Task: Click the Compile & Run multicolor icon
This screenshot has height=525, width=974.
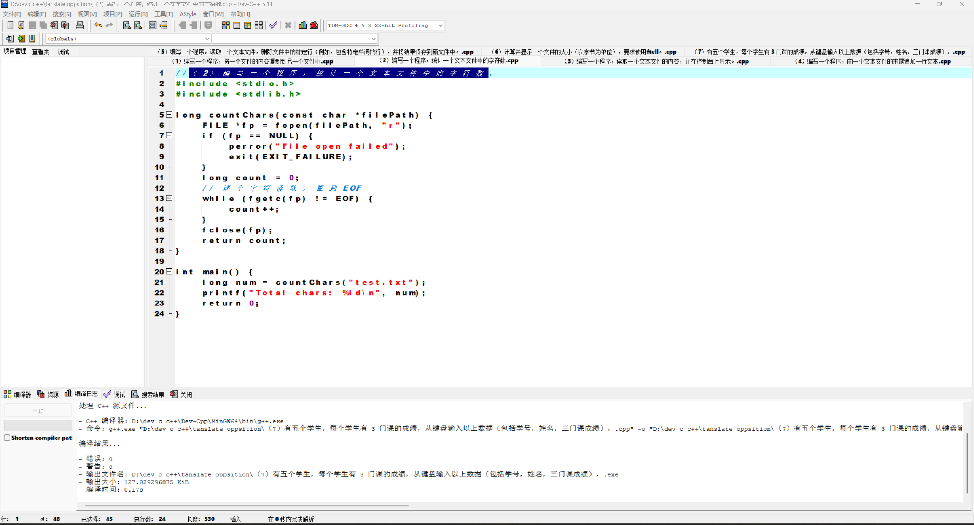Action: click(248, 25)
